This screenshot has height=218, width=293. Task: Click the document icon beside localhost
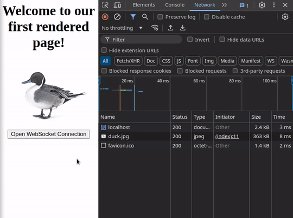(103, 127)
